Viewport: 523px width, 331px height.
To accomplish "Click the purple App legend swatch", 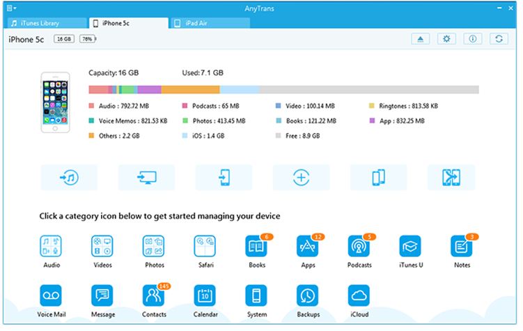I will click(x=372, y=121).
